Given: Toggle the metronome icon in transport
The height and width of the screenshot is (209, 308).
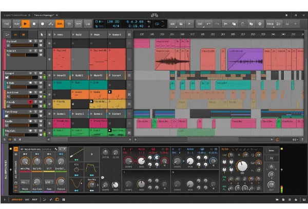Looking at the screenshot, I should pyautogui.click(x=149, y=26).
